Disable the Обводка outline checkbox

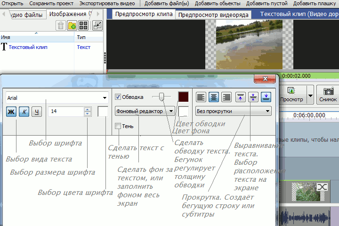[118, 97]
